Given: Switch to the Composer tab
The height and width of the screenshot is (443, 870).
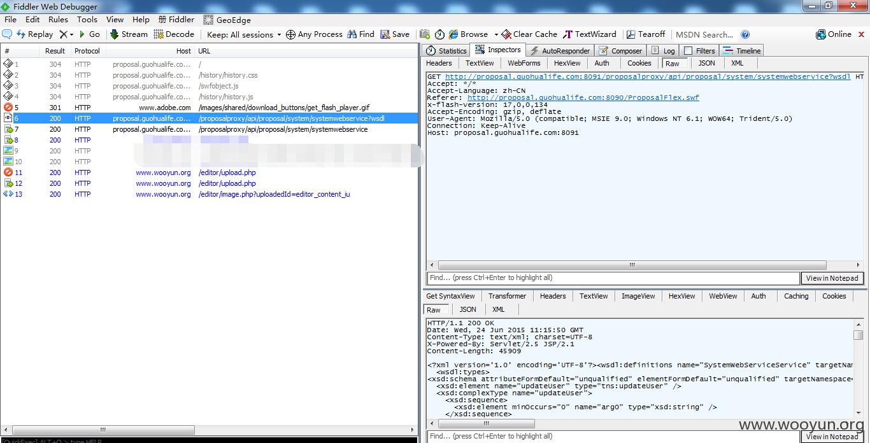Looking at the screenshot, I should pyautogui.click(x=620, y=51).
